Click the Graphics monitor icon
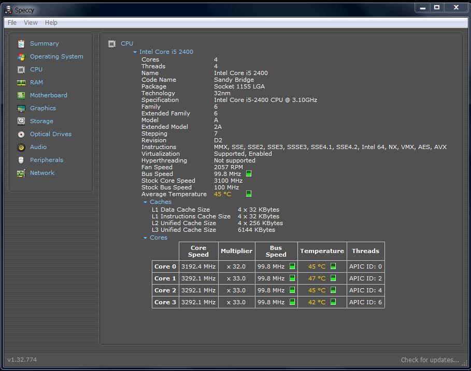 tap(21, 109)
